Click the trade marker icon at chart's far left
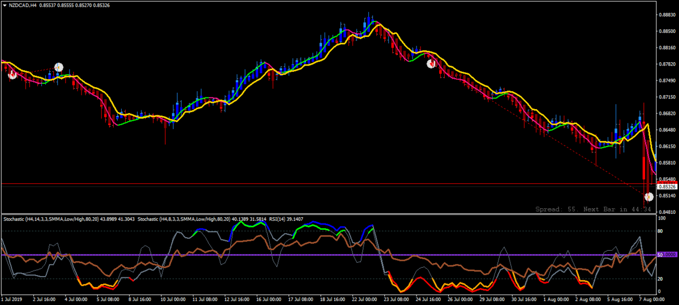The height and width of the screenshot is (305, 679). coord(12,74)
